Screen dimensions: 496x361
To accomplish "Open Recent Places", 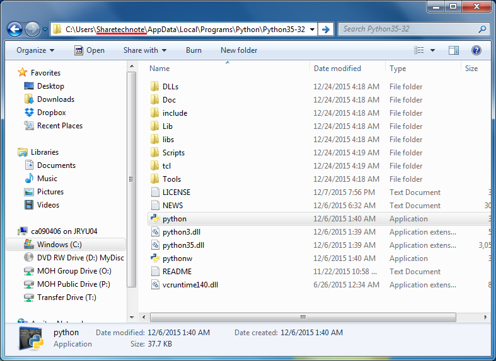I will (53, 126).
